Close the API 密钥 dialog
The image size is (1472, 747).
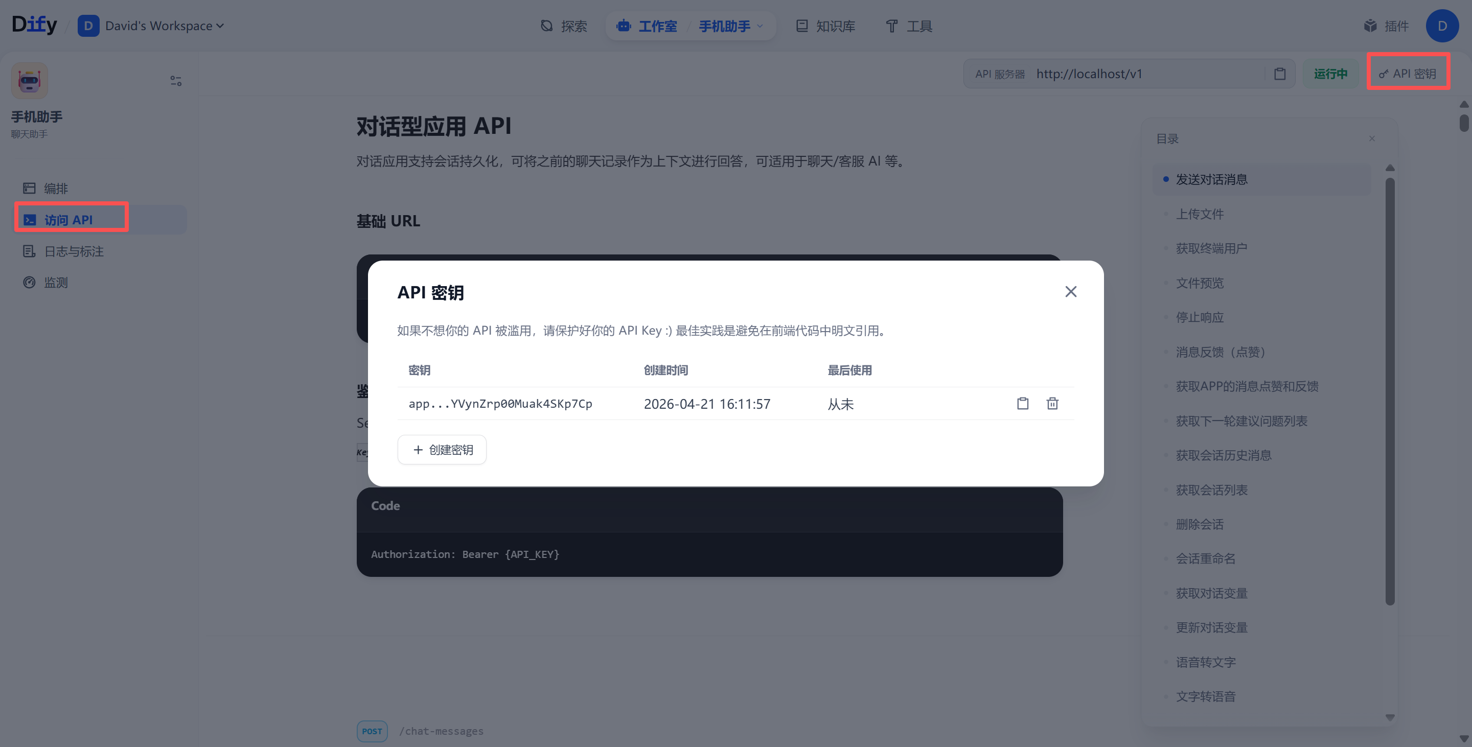point(1070,292)
